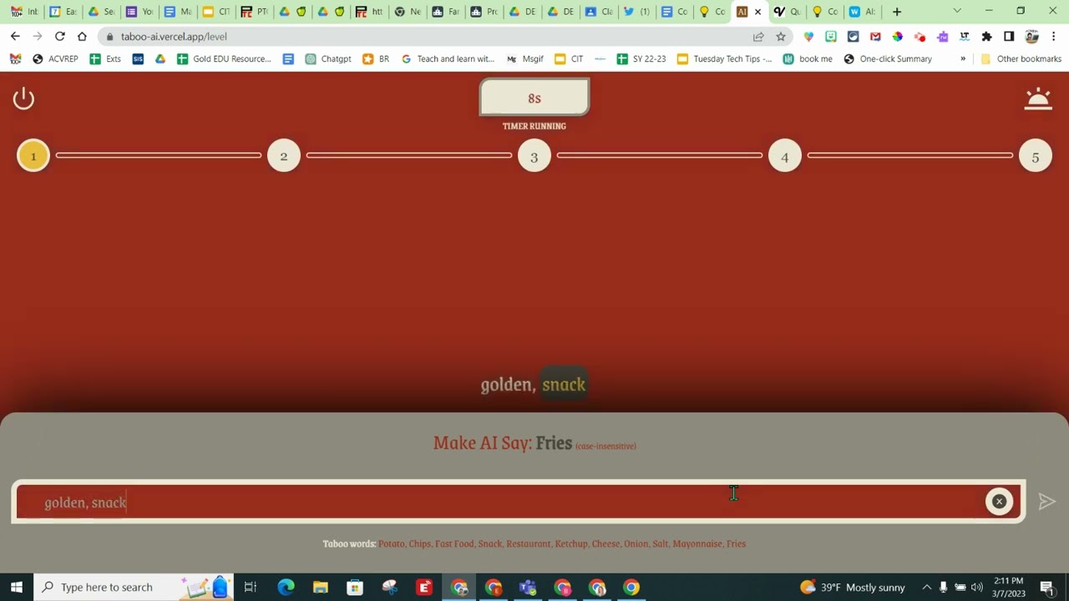Image resolution: width=1069 pixels, height=601 pixels.
Task: Close the active Taboo AI tab
Action: [x=758, y=12]
